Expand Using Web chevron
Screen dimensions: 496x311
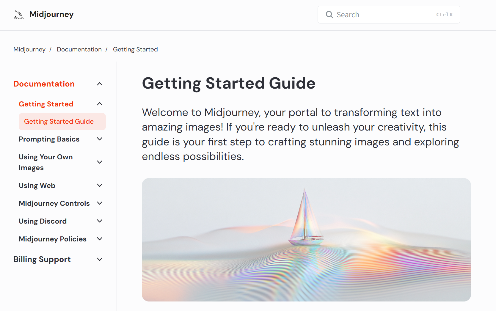pos(100,185)
